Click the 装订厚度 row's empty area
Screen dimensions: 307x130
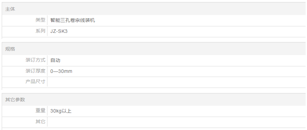tap(189, 71)
